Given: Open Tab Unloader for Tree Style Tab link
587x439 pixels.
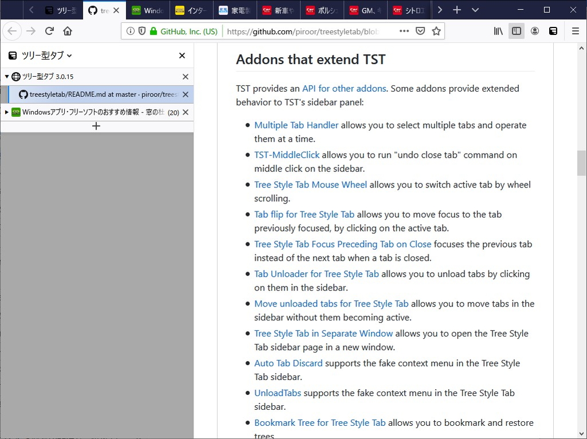Looking at the screenshot, I should point(316,274).
